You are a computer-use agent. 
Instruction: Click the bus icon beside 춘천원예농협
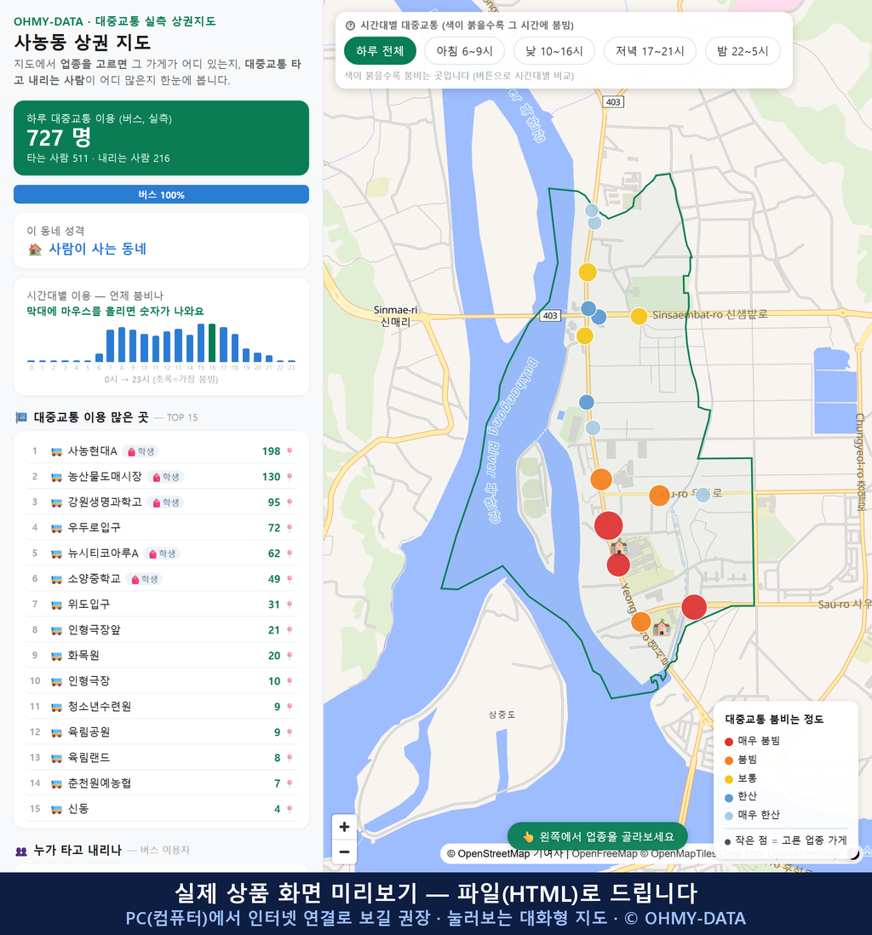tap(57, 783)
